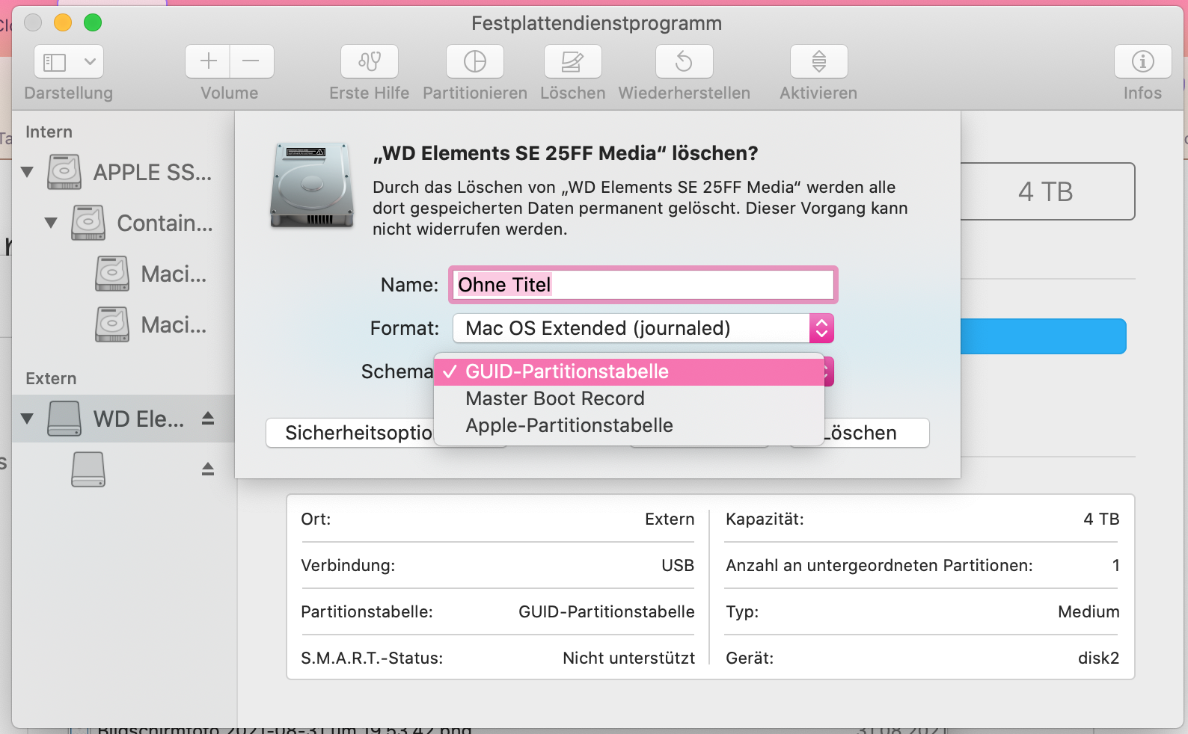1188x734 pixels.
Task: Click the Erste Hilfe stethoscope icon
Action: (370, 61)
